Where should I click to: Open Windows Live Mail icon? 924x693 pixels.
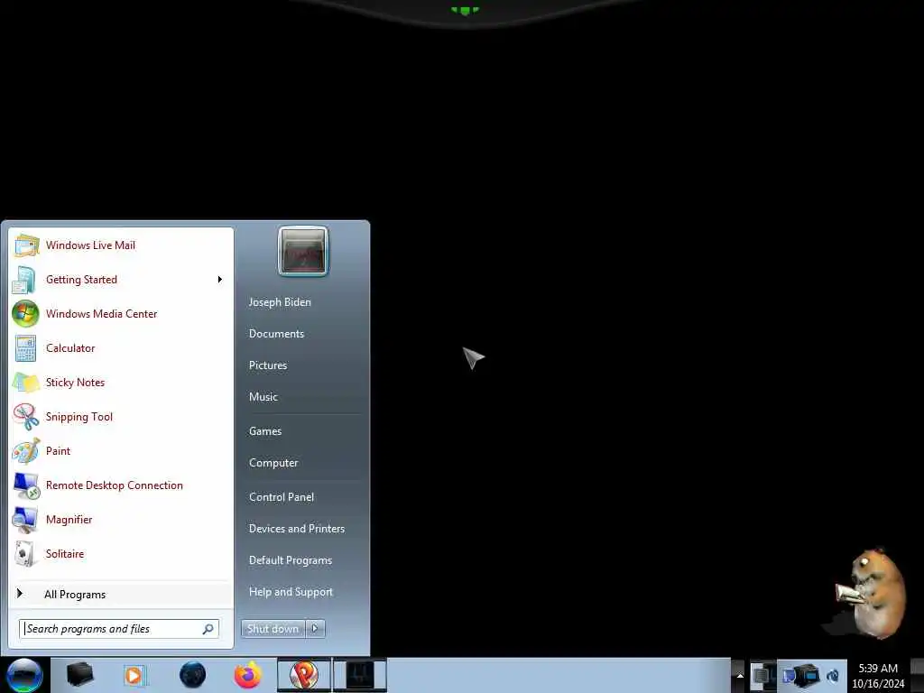point(26,245)
